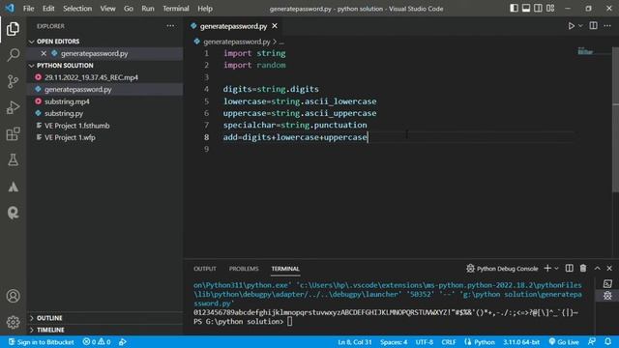Change encoding via UTF-8 status item

click(x=424, y=342)
